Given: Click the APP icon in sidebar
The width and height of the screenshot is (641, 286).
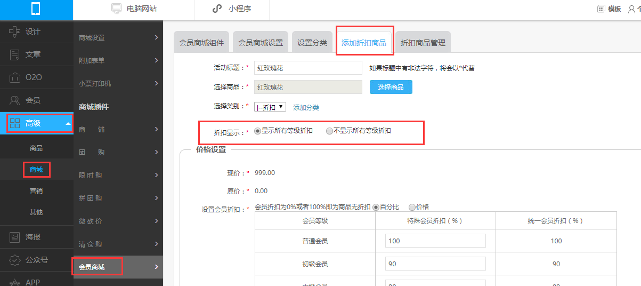Looking at the screenshot, I should pos(15,282).
